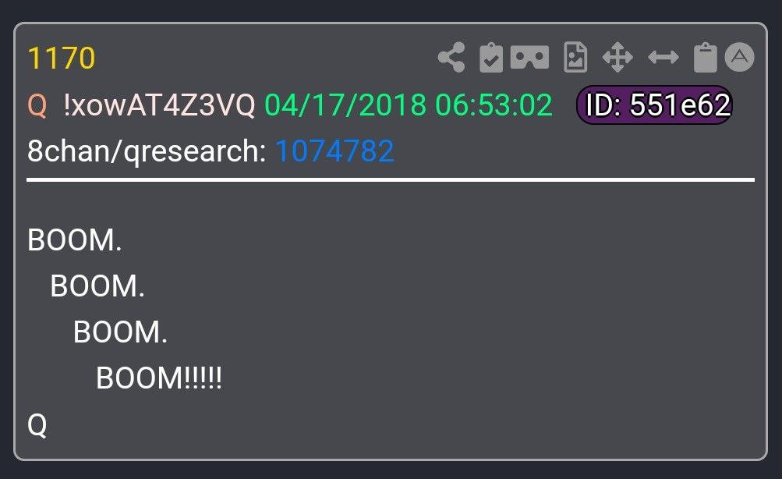
Task: Click the image file icon
Action: click(x=575, y=58)
